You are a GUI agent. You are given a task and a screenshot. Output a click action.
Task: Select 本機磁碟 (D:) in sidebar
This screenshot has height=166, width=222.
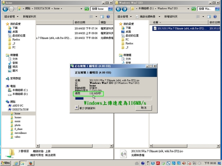pos(20,94)
